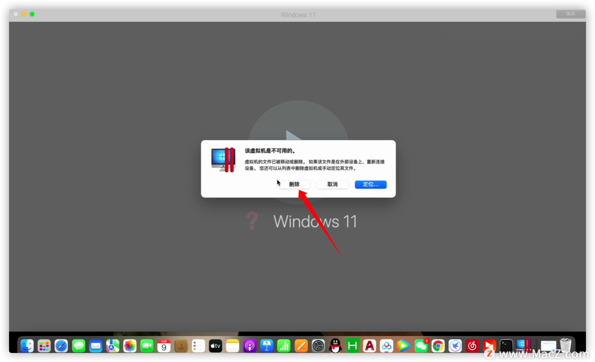Click the 删除 button in the dialog
This screenshot has width=595, height=362.
pos(294,184)
